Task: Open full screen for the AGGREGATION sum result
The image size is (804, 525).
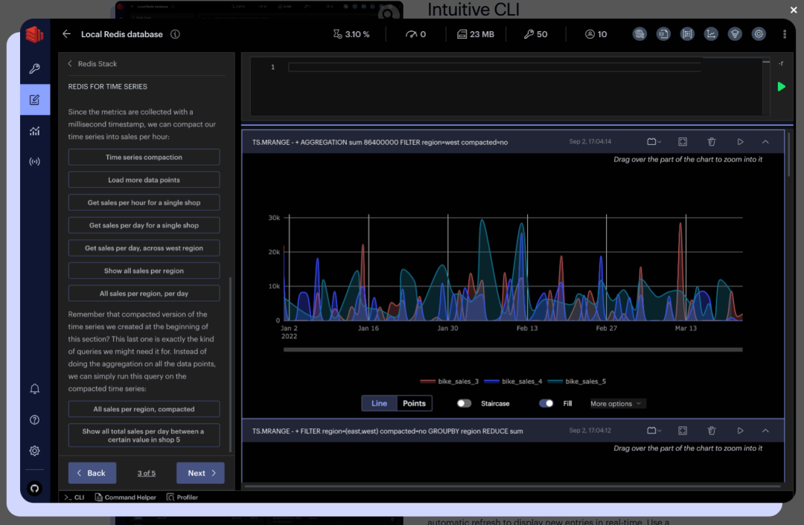Action: point(683,142)
